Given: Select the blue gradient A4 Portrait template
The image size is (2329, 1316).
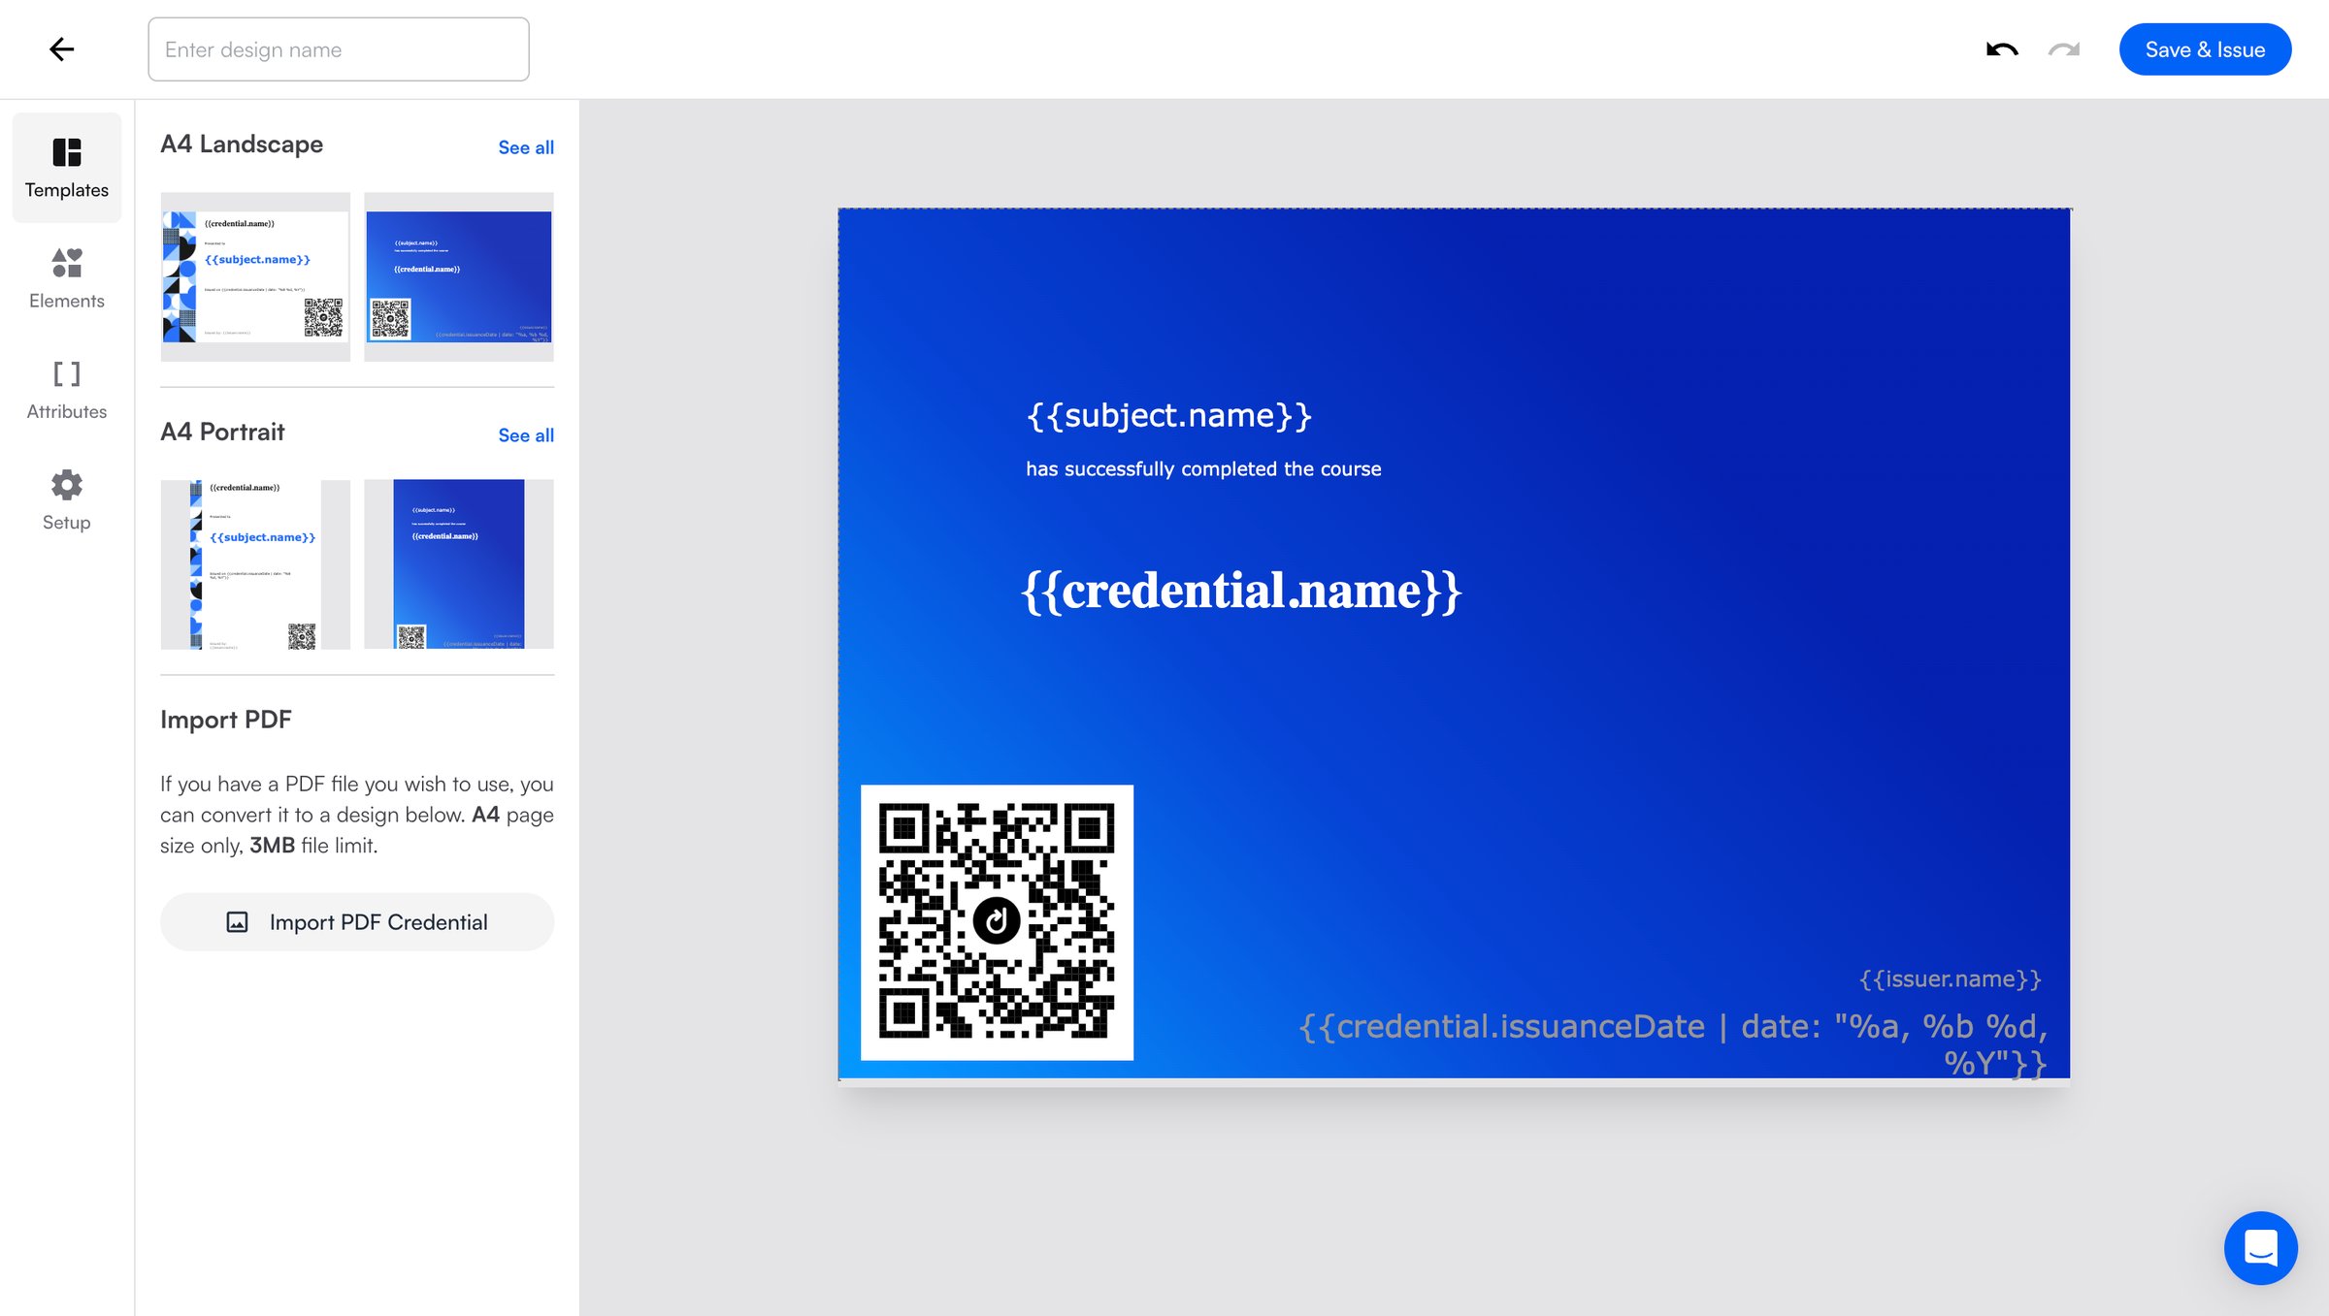Looking at the screenshot, I should pyautogui.click(x=459, y=564).
